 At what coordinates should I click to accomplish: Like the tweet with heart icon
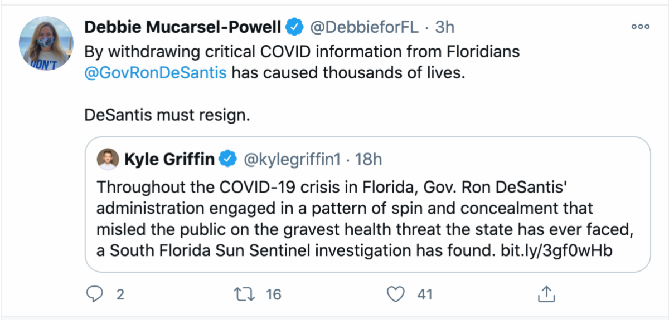tap(395, 293)
